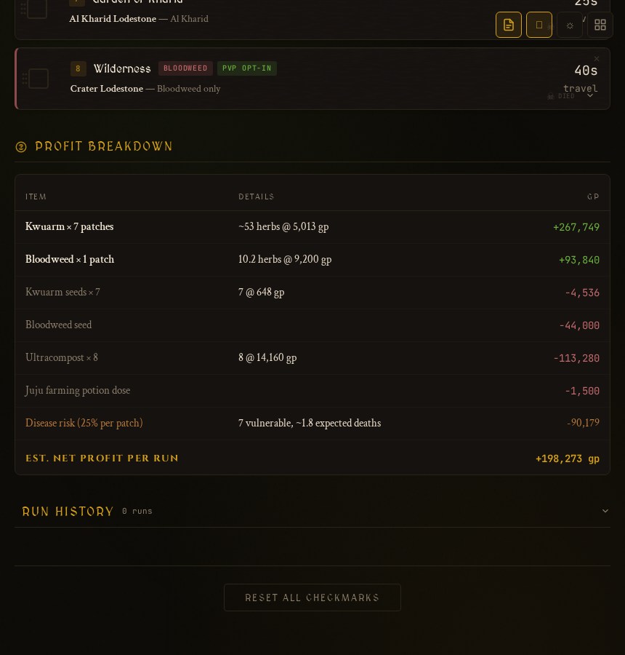
Task: Click the circled number icon beside Profit Breakdown
Action: 21,146
